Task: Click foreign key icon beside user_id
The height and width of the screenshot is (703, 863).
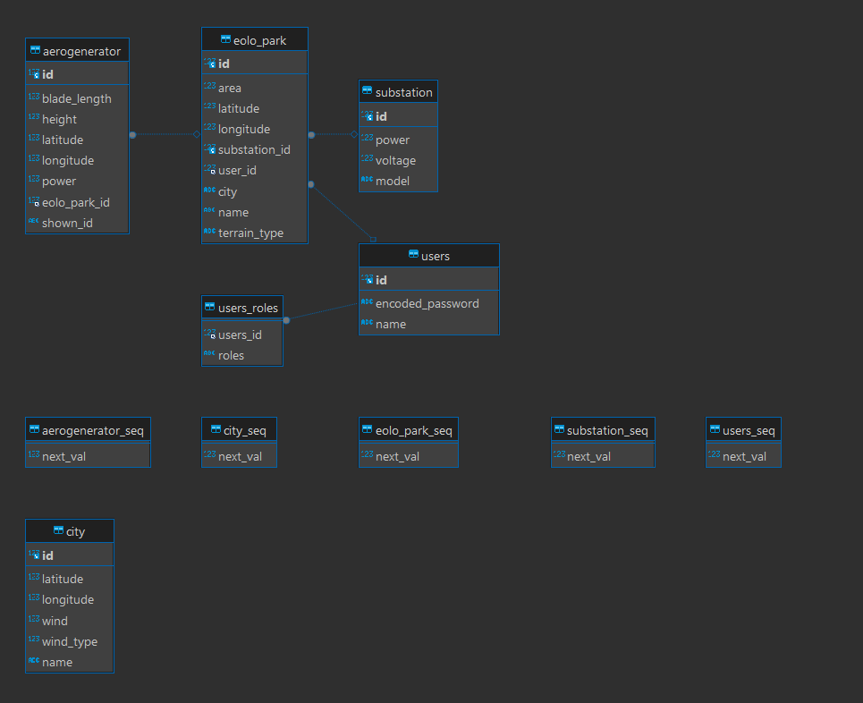Action: (x=209, y=170)
